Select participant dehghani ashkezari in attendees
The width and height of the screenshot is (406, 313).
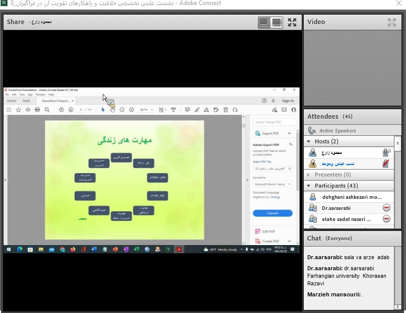click(x=349, y=197)
